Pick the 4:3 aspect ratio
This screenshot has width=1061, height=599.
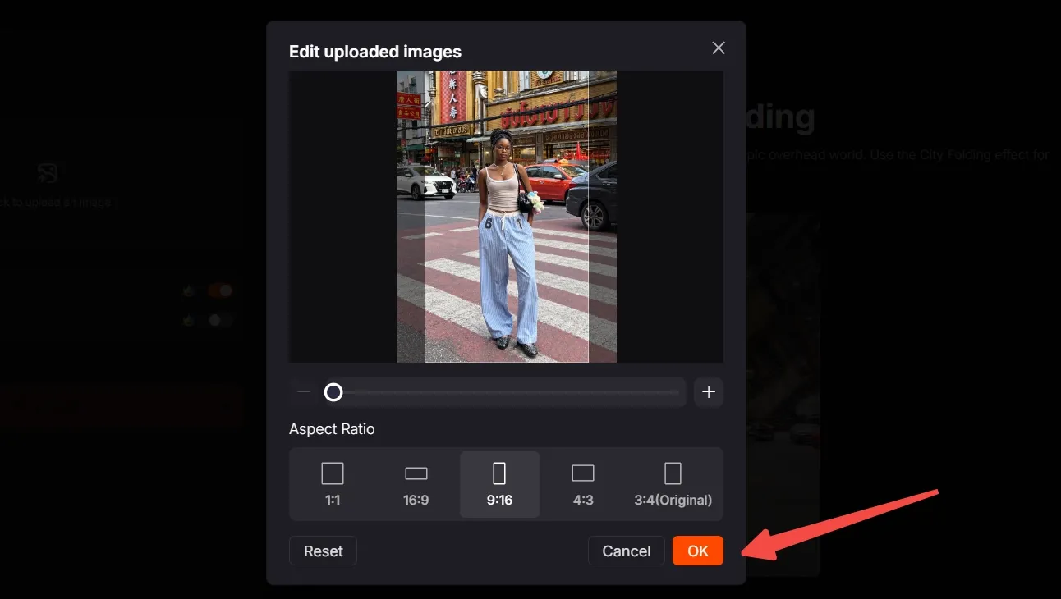point(583,484)
